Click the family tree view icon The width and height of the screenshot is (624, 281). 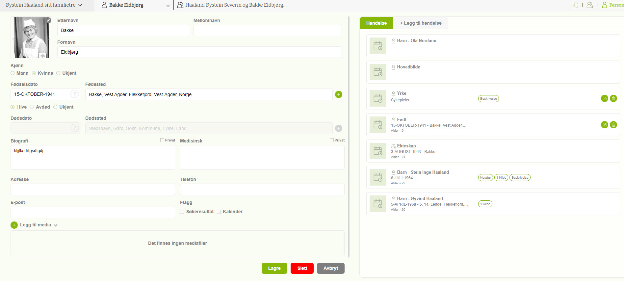(x=575, y=5)
